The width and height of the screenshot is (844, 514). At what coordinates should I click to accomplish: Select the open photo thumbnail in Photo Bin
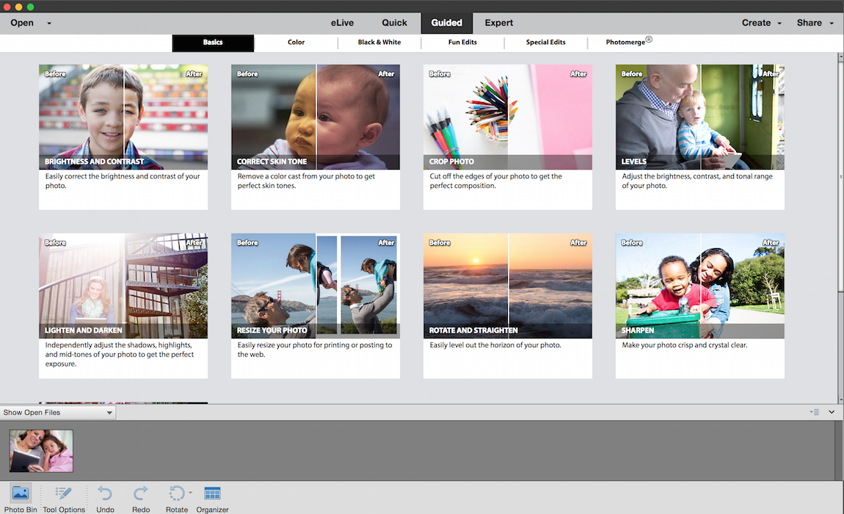(40, 450)
